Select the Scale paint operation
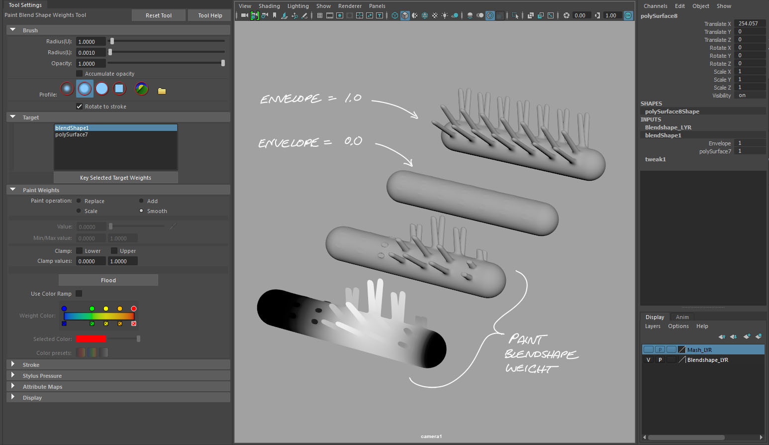This screenshot has height=445, width=769. click(x=79, y=211)
